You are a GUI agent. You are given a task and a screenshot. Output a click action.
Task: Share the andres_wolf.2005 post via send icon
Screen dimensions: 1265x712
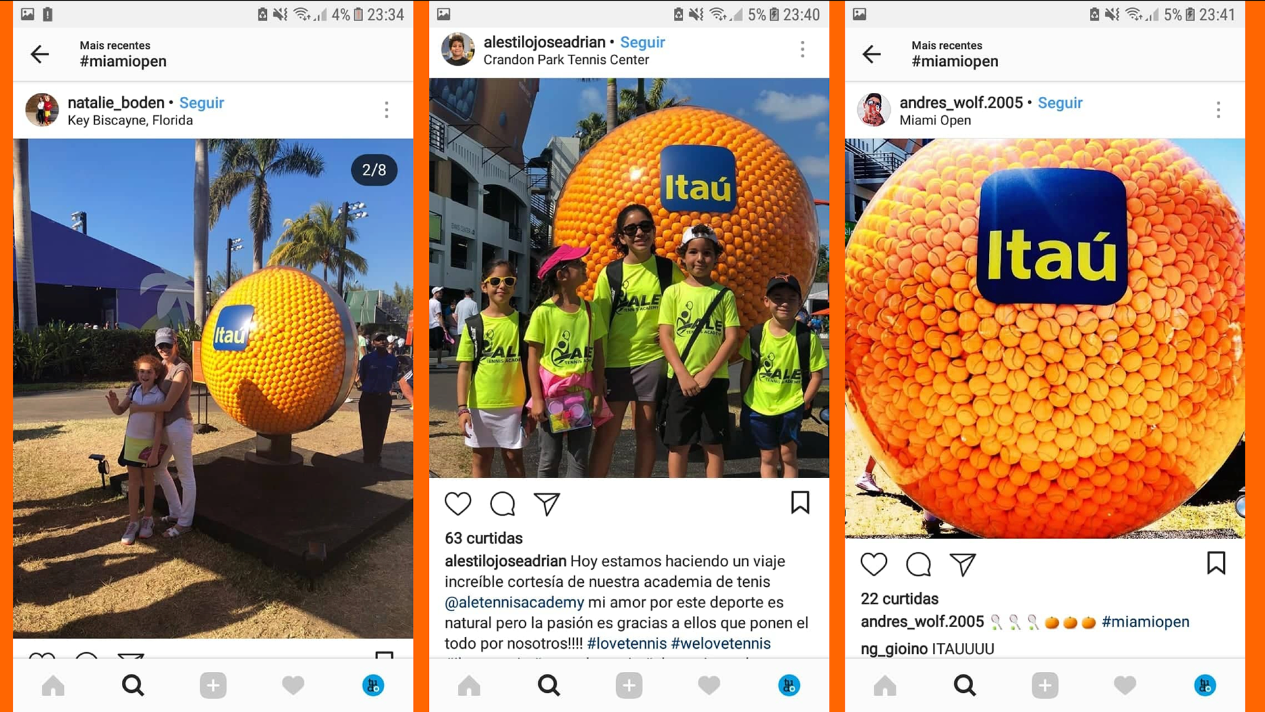pyautogui.click(x=963, y=564)
